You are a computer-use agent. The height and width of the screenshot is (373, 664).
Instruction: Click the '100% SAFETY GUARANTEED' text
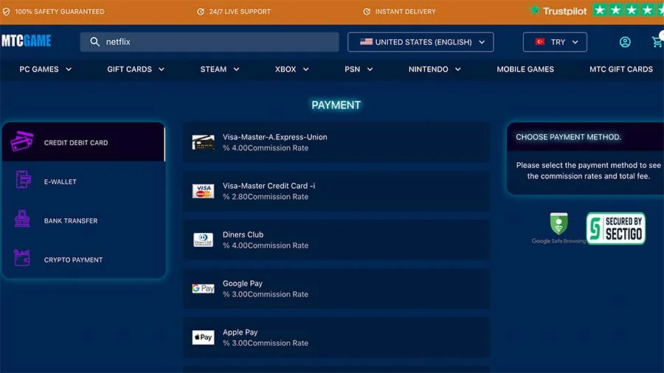(x=60, y=12)
